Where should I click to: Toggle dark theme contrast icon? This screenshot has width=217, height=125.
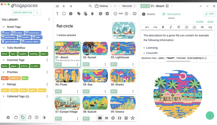pyautogui.click(x=44, y=118)
